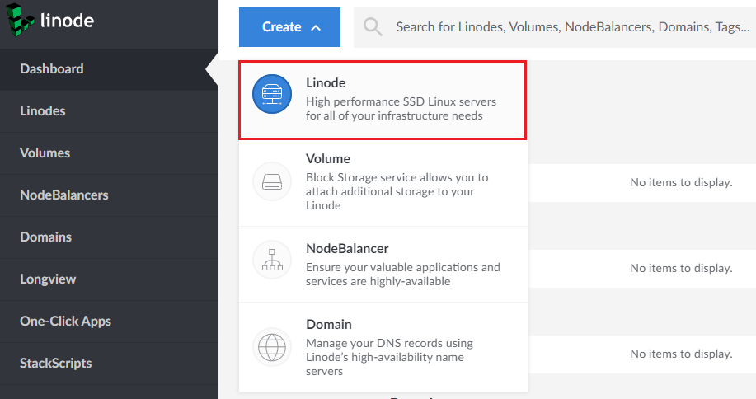Screen dimensions: 756x399
Task: Open Domains from the sidebar
Action: [x=46, y=237]
